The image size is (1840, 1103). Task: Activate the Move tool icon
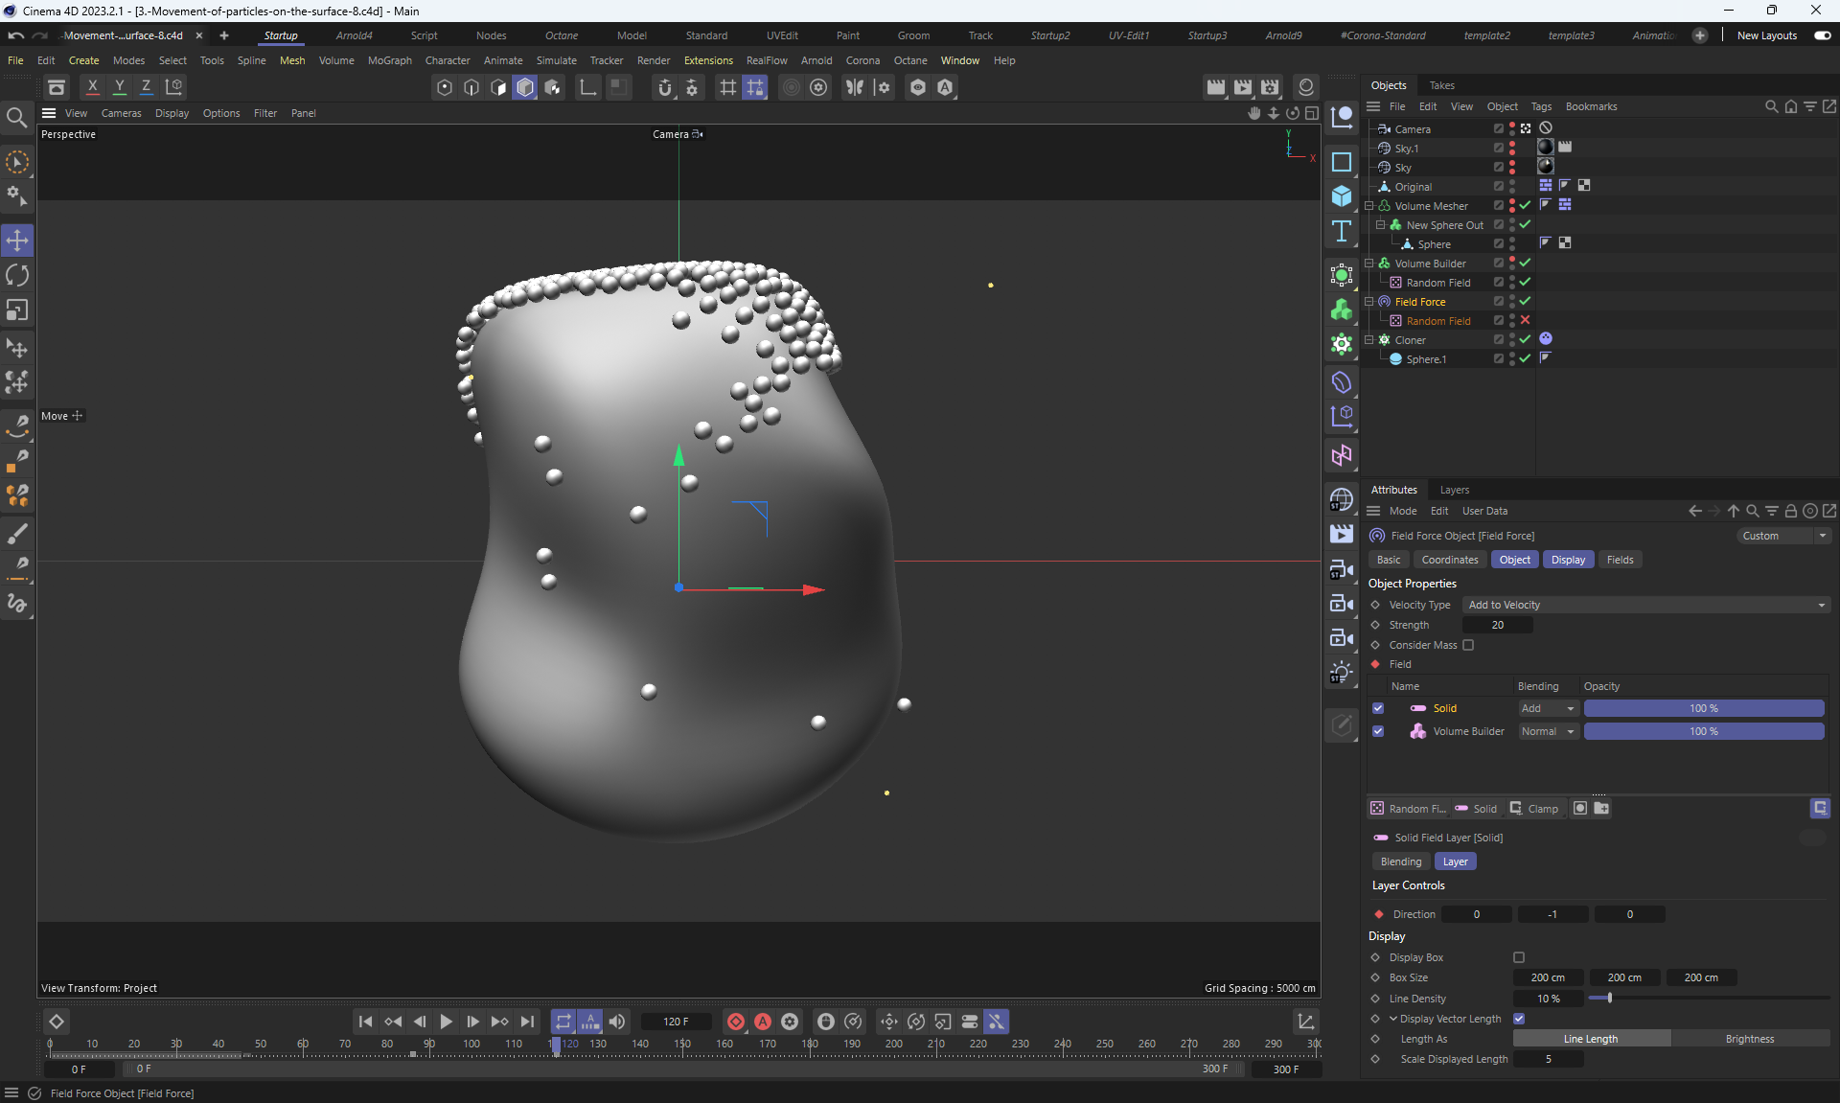[17, 241]
